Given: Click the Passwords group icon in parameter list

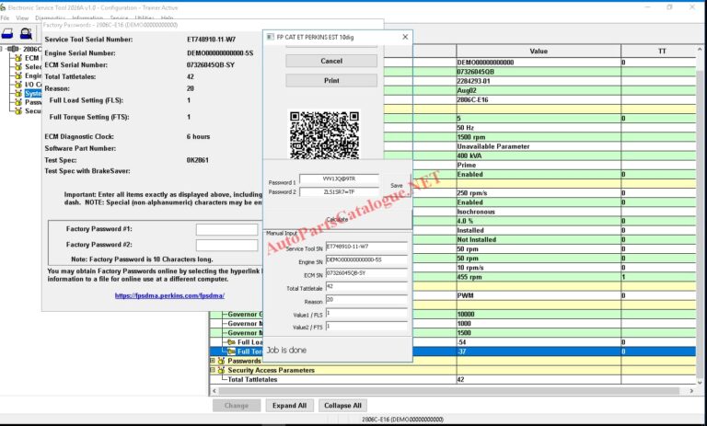Looking at the screenshot, I should click(221, 361).
